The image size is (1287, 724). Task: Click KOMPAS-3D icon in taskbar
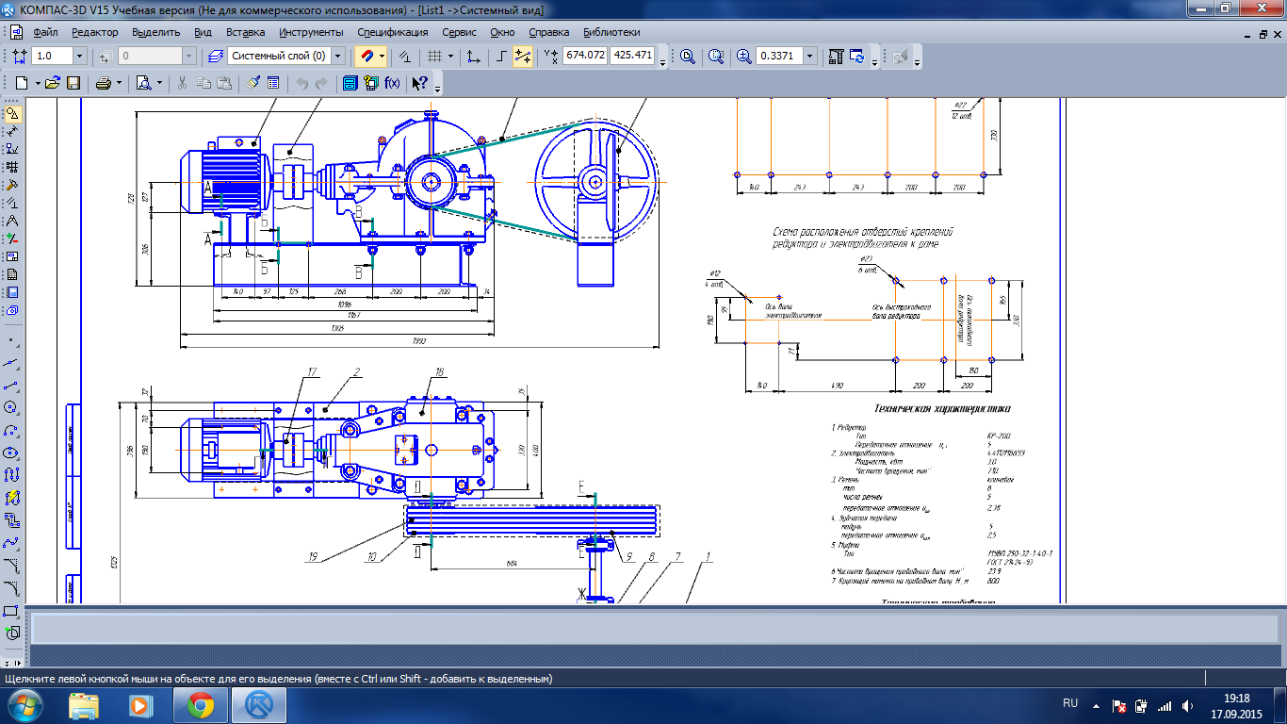coord(259,704)
